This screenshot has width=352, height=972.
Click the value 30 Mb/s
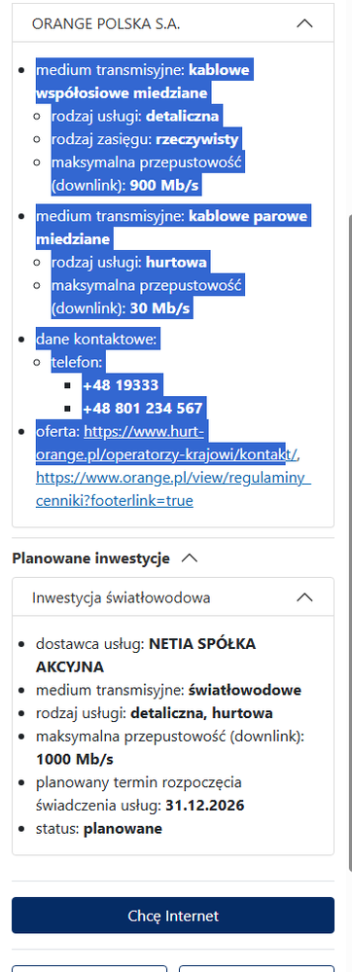click(159, 307)
